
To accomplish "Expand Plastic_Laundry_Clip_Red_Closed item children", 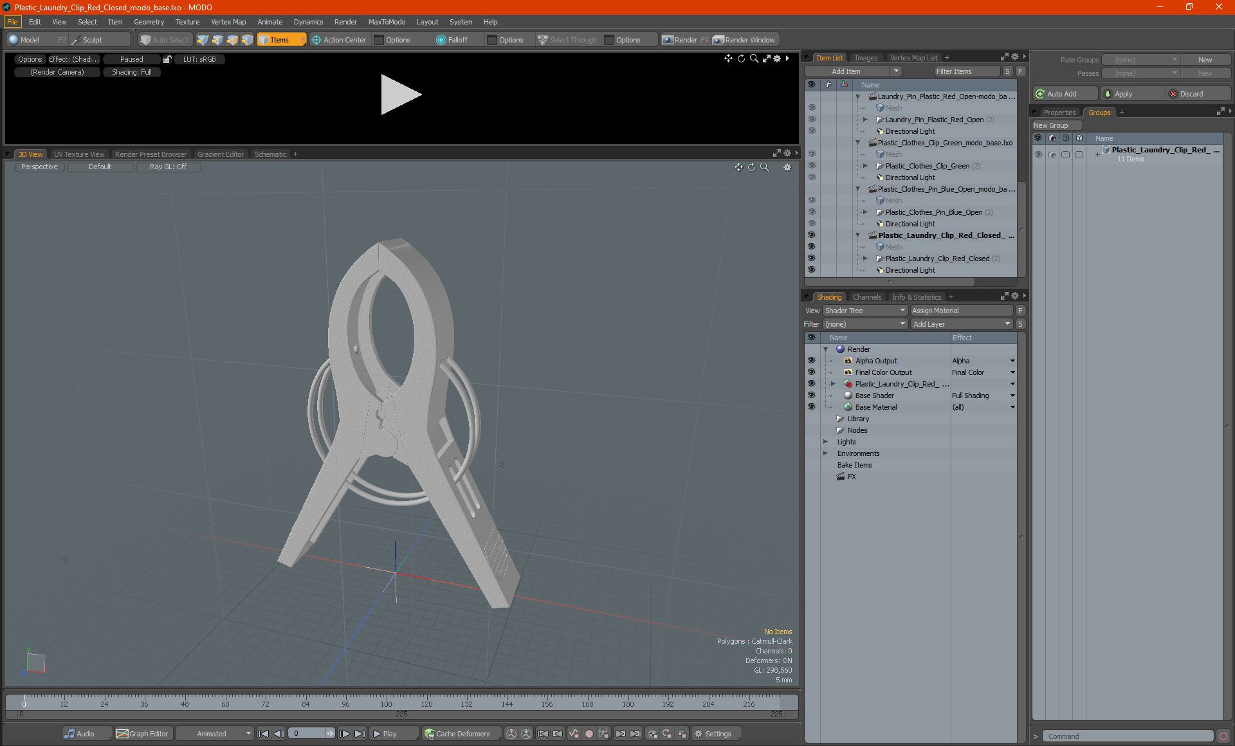I will pos(865,259).
